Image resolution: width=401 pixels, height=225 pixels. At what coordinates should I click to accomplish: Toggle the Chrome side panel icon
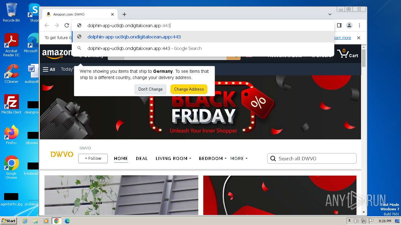point(339,25)
